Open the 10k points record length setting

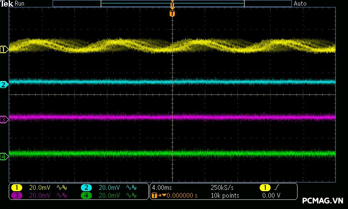pyautogui.click(x=224, y=196)
